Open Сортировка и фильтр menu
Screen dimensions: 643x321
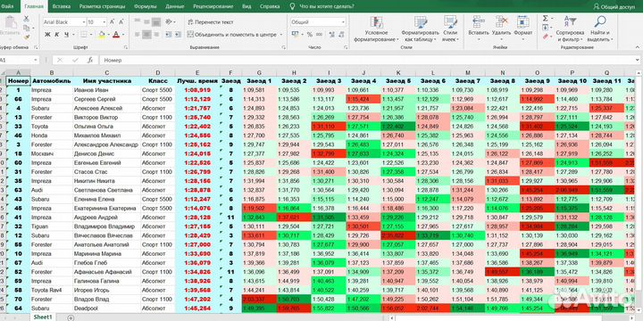(570, 29)
